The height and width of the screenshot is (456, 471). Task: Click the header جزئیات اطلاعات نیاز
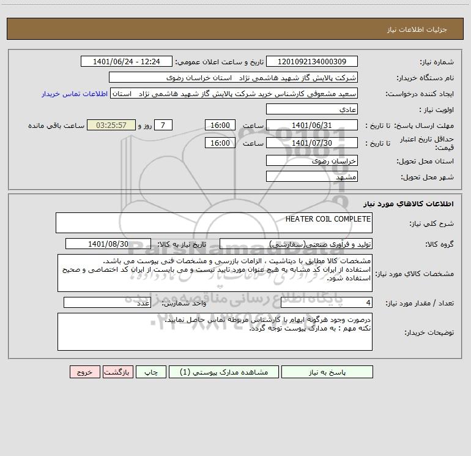[417, 29]
